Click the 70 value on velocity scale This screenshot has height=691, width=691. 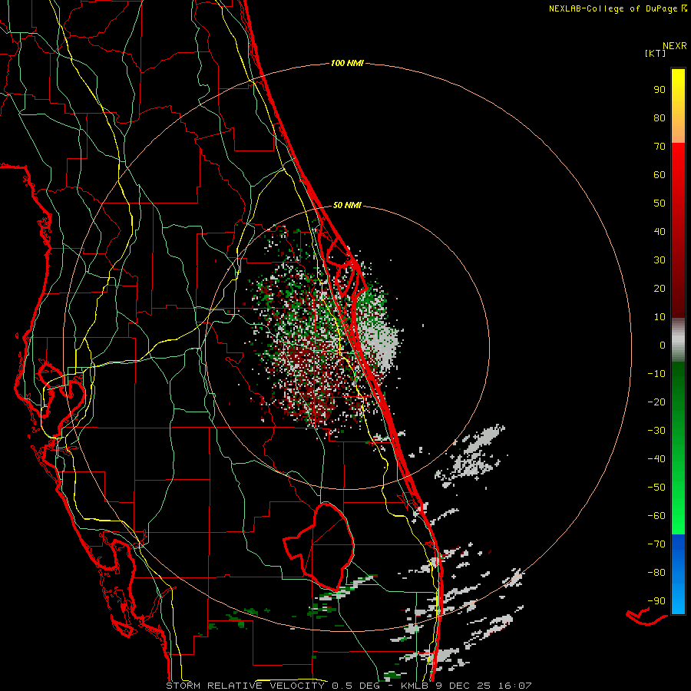pyautogui.click(x=660, y=147)
